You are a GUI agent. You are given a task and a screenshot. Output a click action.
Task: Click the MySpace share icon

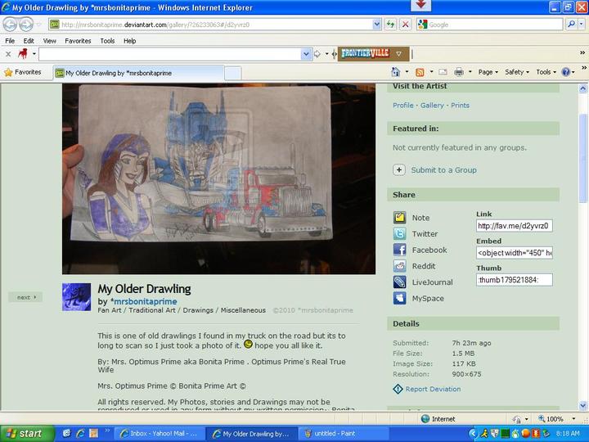click(x=399, y=299)
